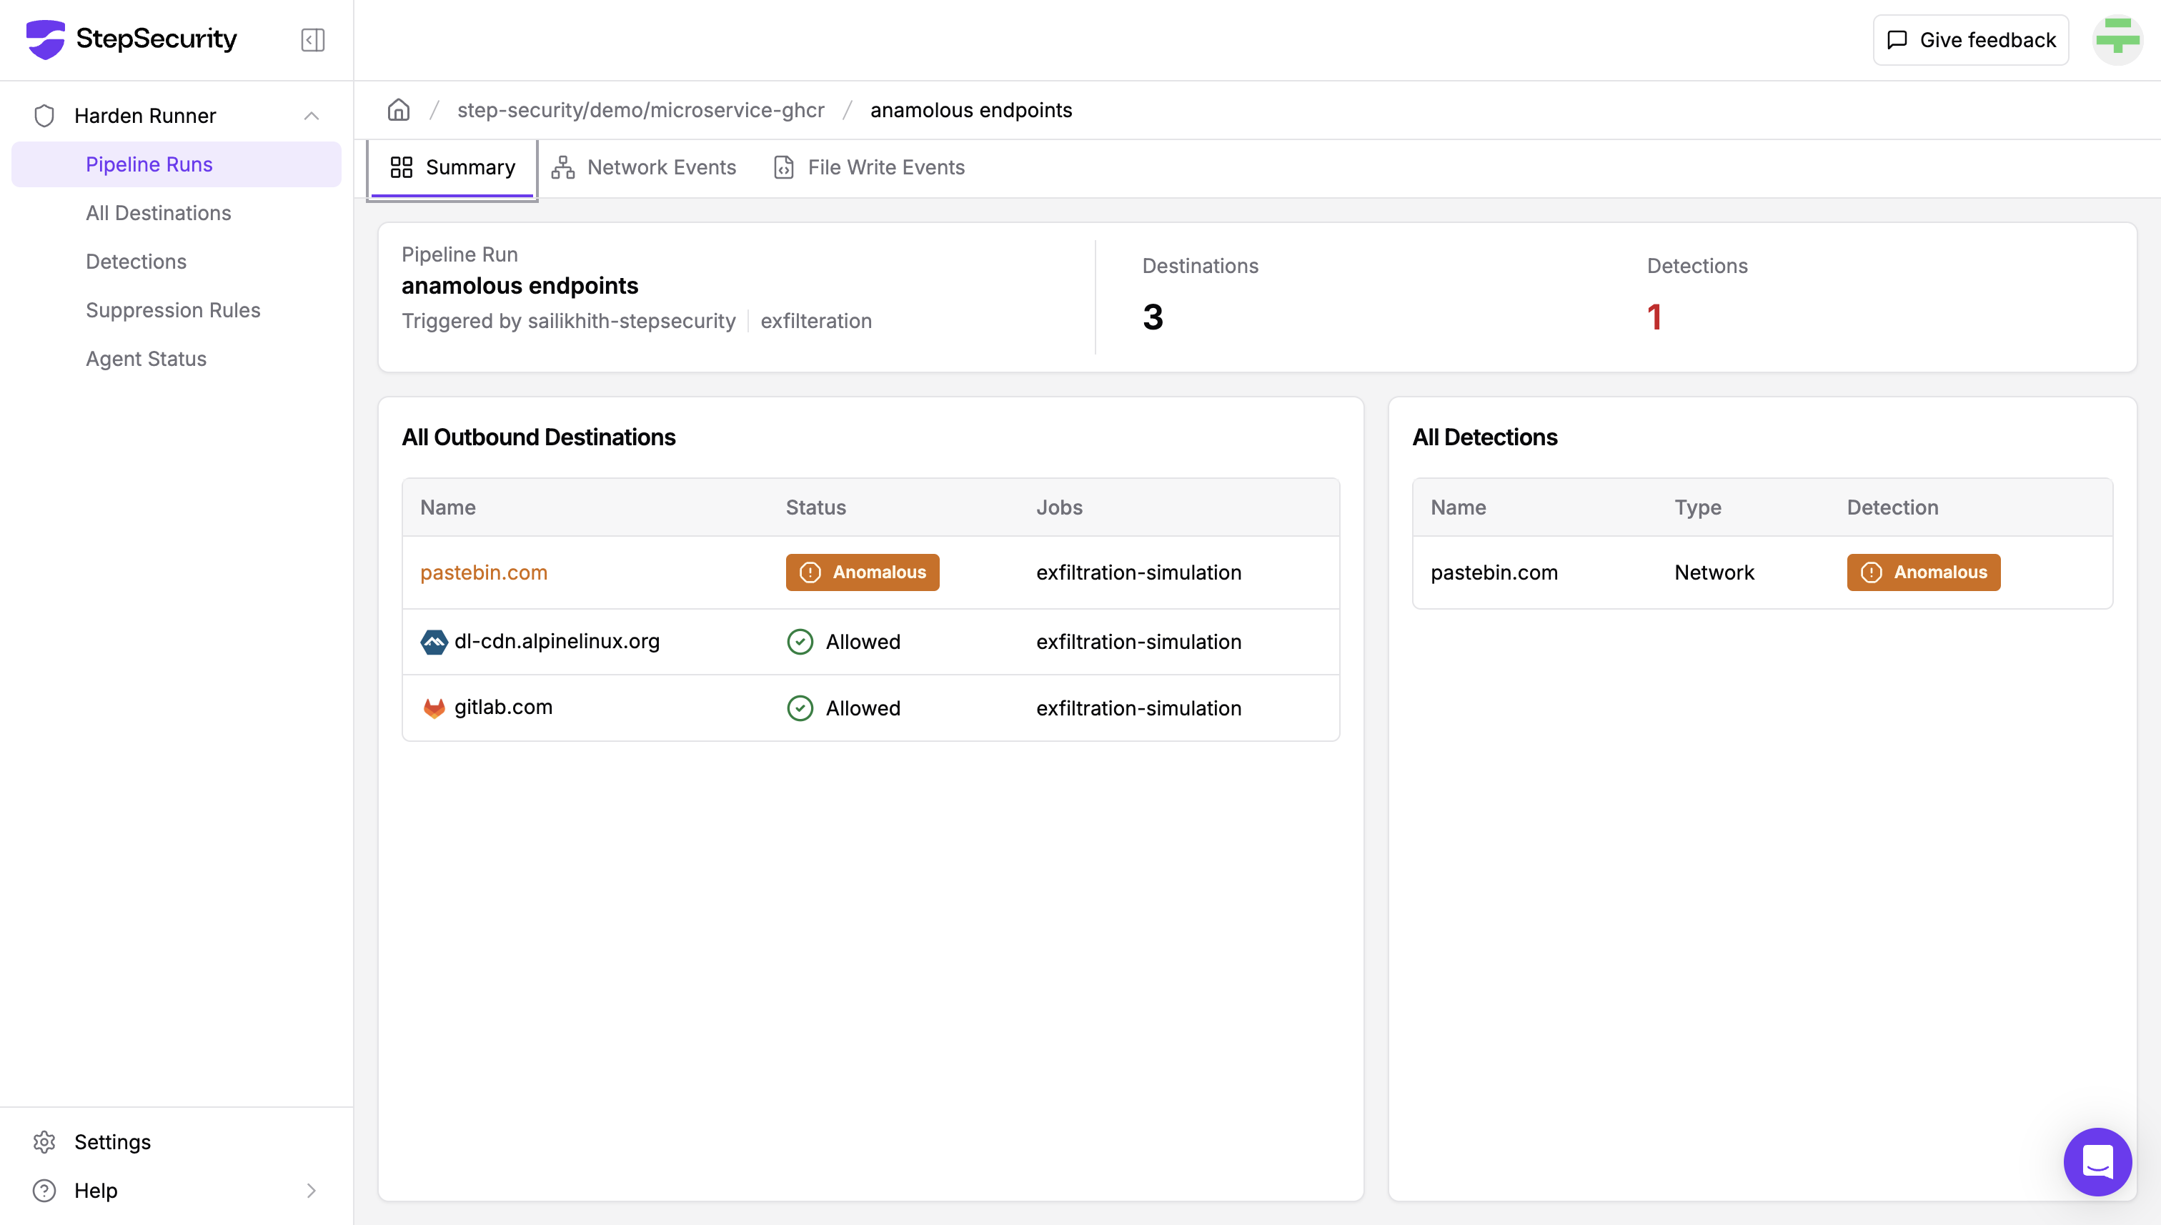Click the home breadcrumb icon
The height and width of the screenshot is (1225, 2161).
[399, 110]
